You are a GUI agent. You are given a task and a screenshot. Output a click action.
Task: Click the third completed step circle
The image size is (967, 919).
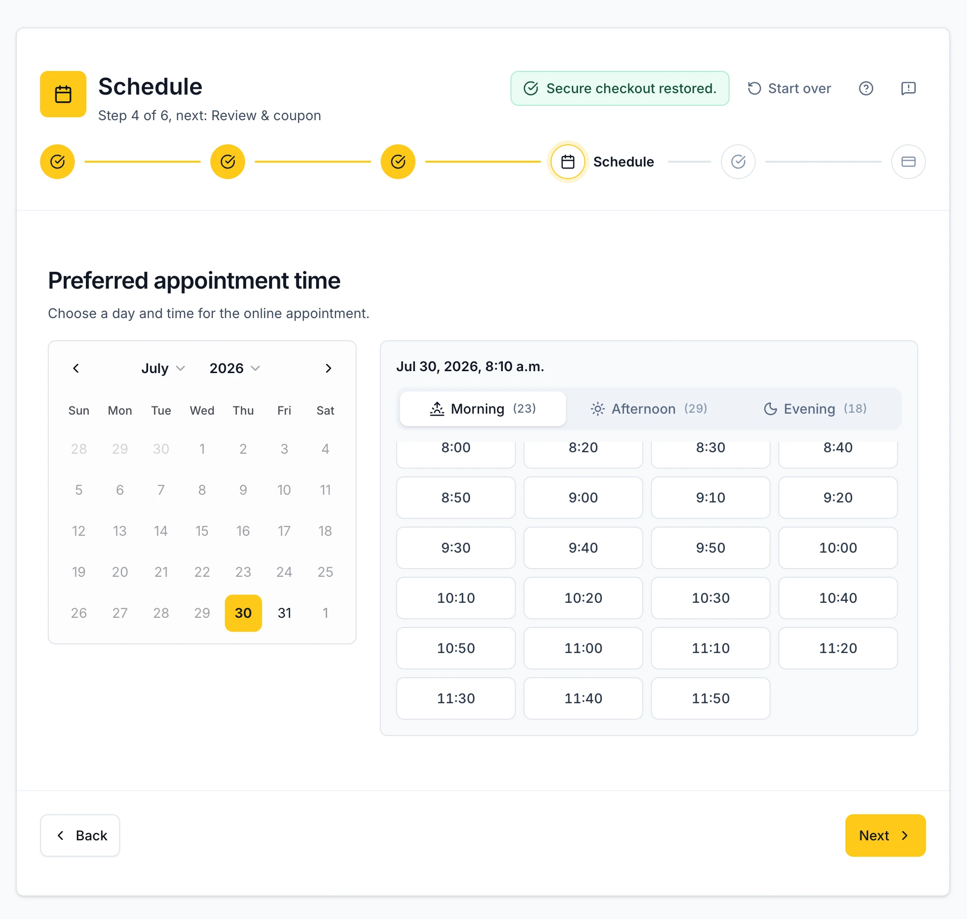tap(398, 162)
